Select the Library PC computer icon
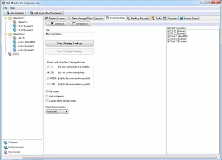Image resolution: width=222 pixels, height=160 pixels. tap(14, 22)
